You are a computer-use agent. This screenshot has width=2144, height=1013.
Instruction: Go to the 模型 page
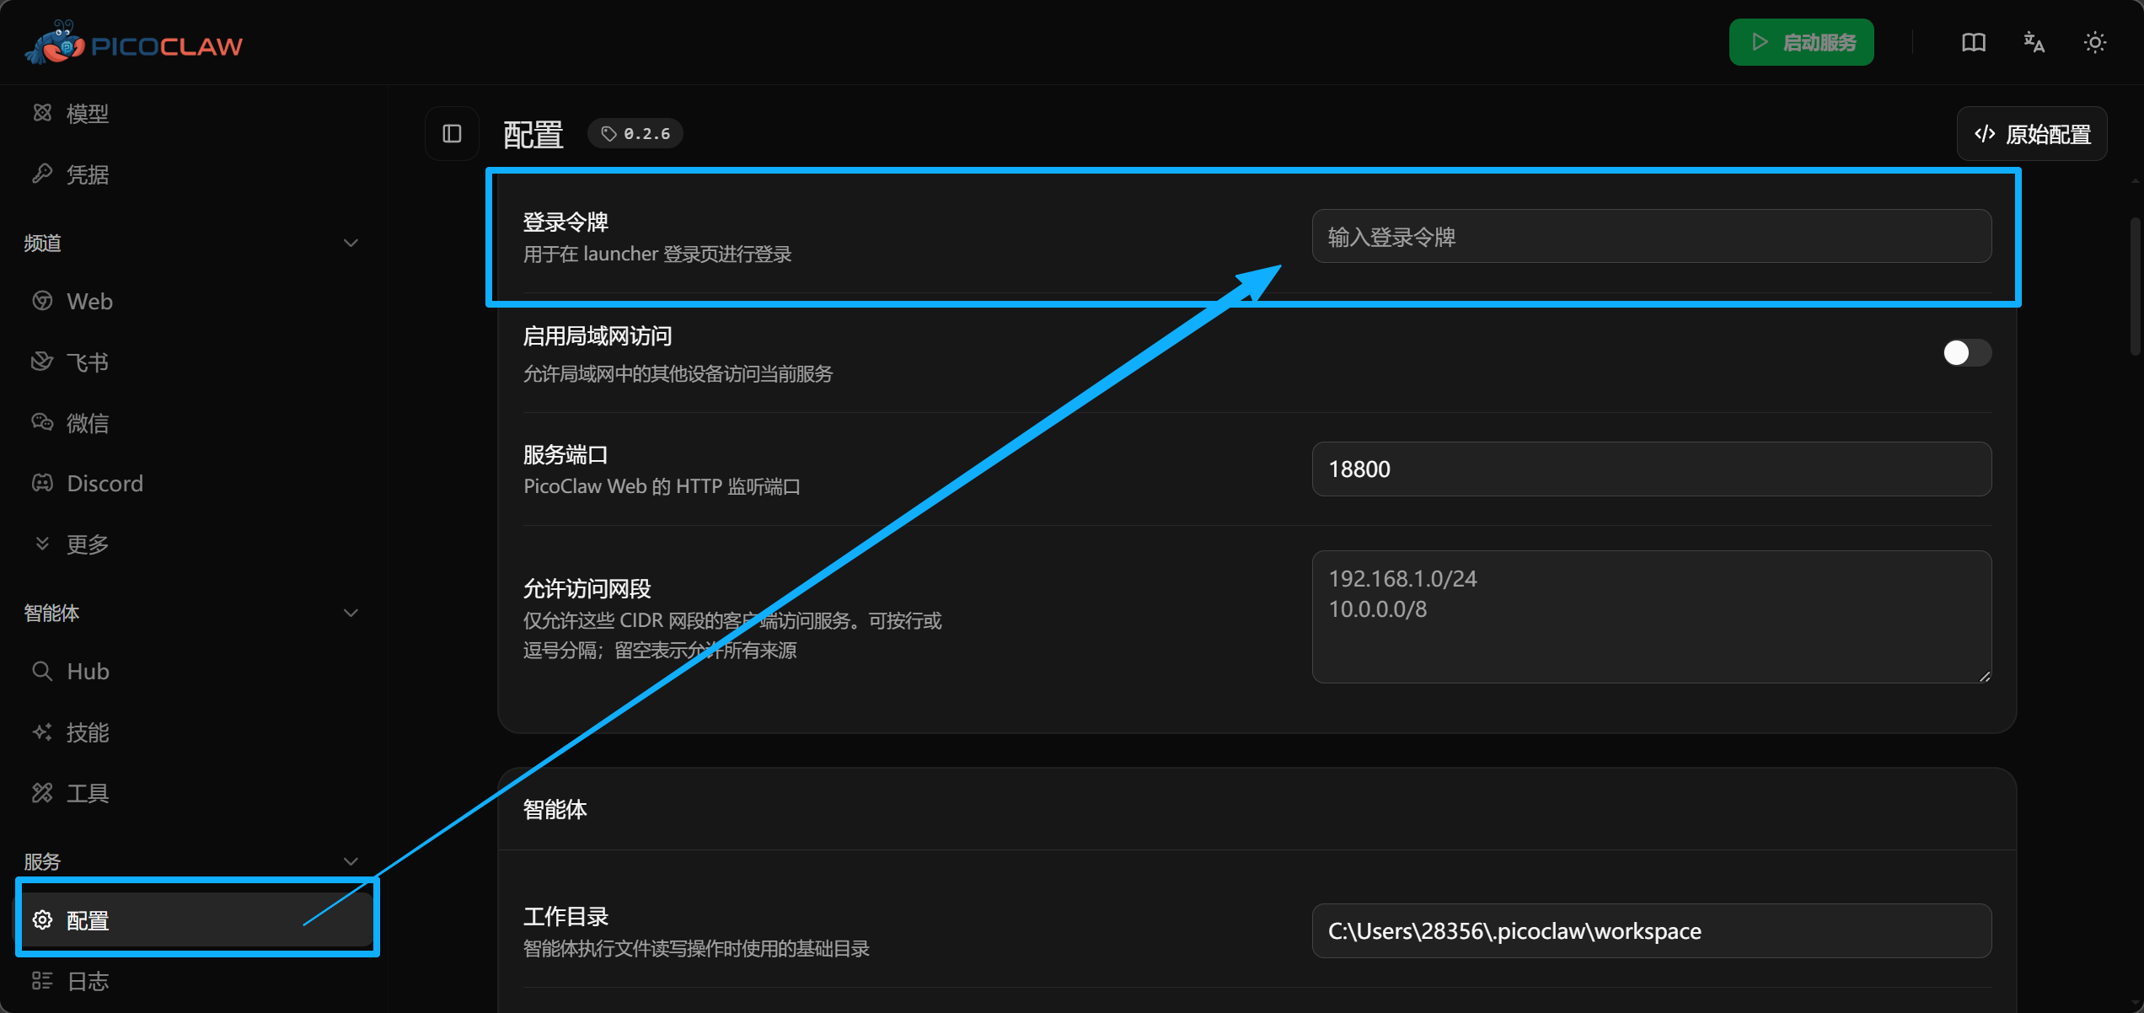coord(87,113)
